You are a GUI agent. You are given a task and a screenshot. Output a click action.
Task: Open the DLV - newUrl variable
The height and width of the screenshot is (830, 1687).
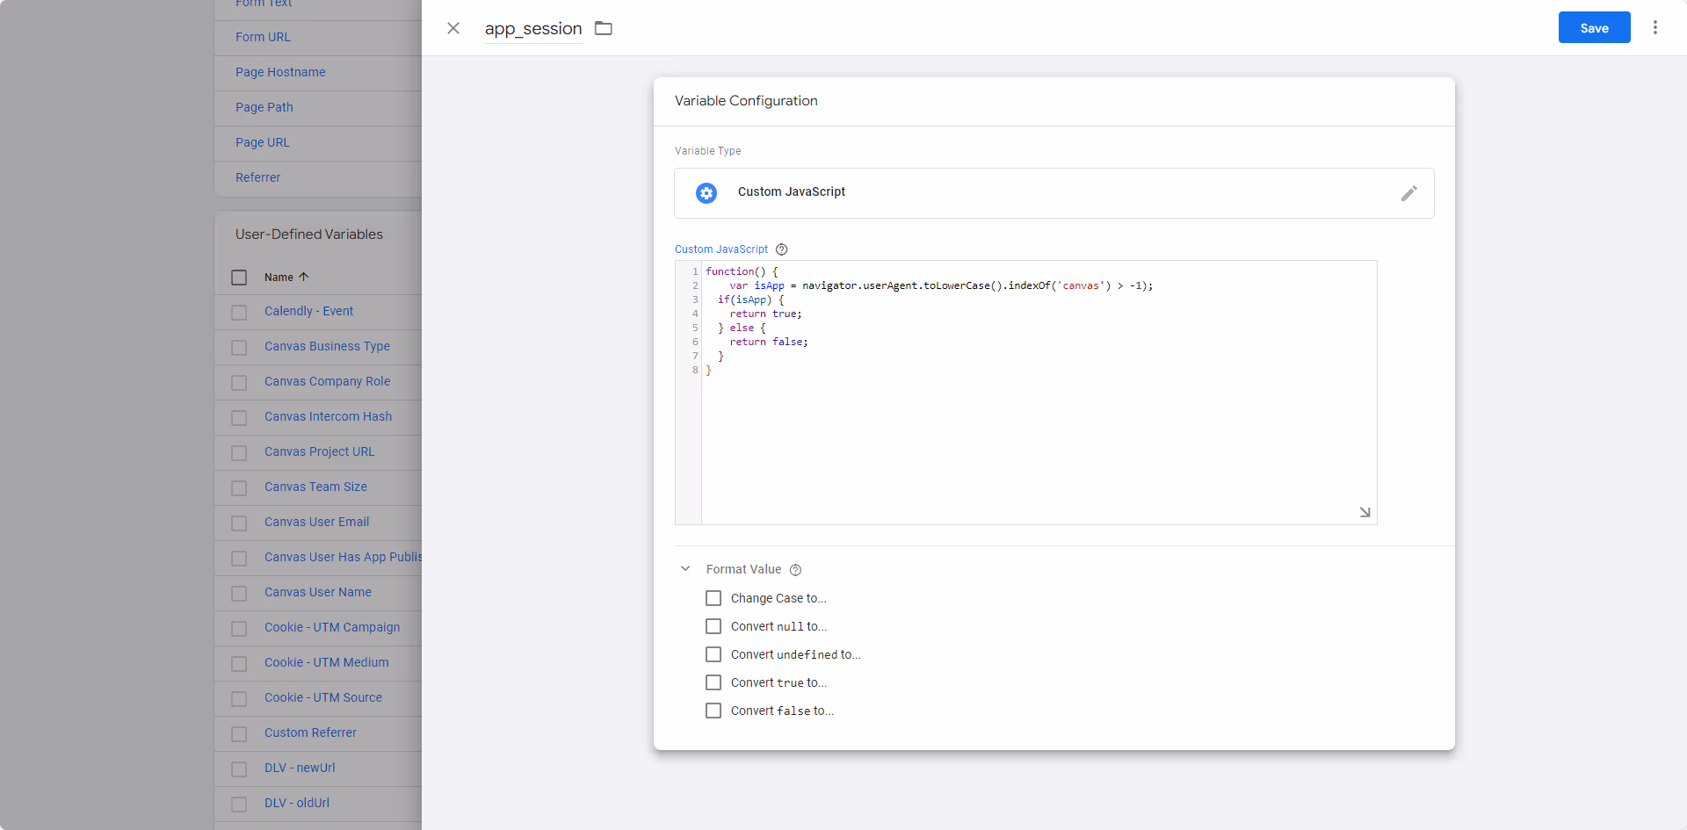point(300,768)
